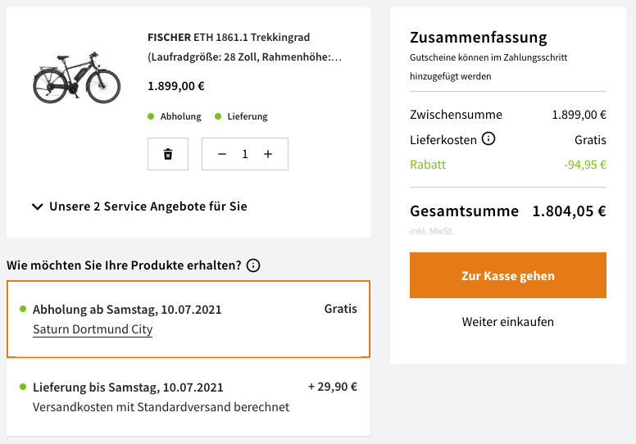Click the Gratis pickup price label

(x=341, y=309)
